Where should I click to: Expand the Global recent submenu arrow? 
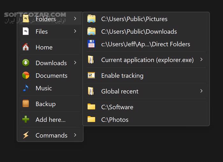pyautogui.click(x=201, y=91)
